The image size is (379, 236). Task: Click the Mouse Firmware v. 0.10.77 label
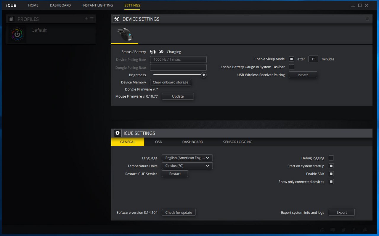tap(136, 96)
